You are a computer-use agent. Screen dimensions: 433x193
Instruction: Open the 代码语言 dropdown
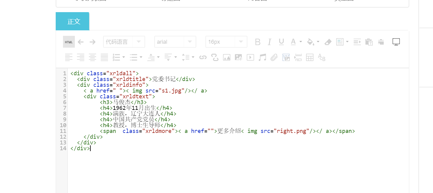coord(124,42)
